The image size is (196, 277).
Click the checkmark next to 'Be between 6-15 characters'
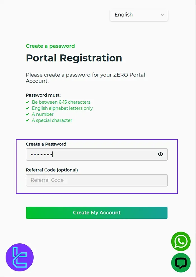(27, 102)
